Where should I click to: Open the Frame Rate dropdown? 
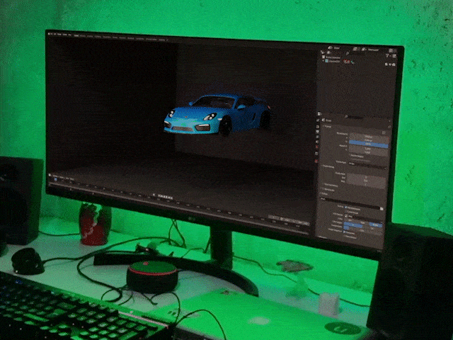coord(367,164)
